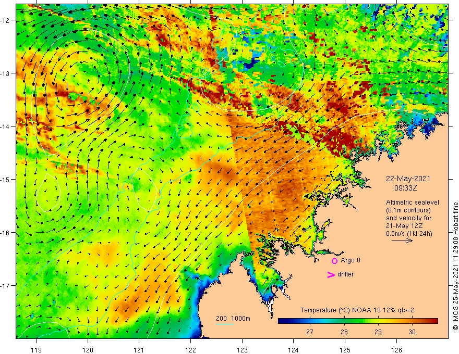Click latitude axis label -14
The width and height of the screenshot is (459, 354).
[x=5, y=127]
